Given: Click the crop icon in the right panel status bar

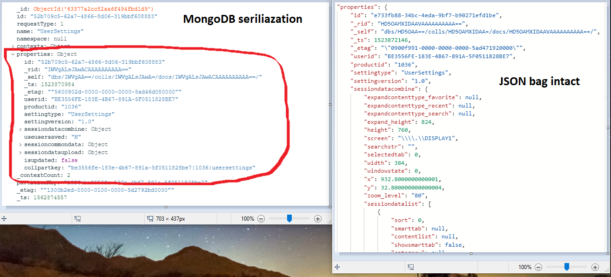Looking at the screenshot, I should pos(411,267).
